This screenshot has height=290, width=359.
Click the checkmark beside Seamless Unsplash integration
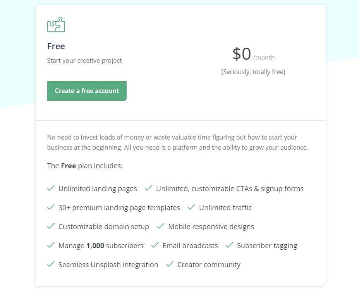51,264
